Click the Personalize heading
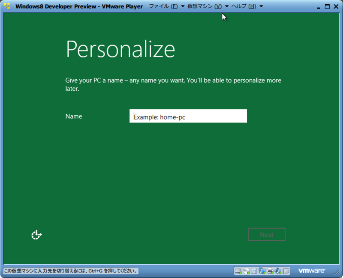This screenshot has width=343, height=278. coord(120,49)
